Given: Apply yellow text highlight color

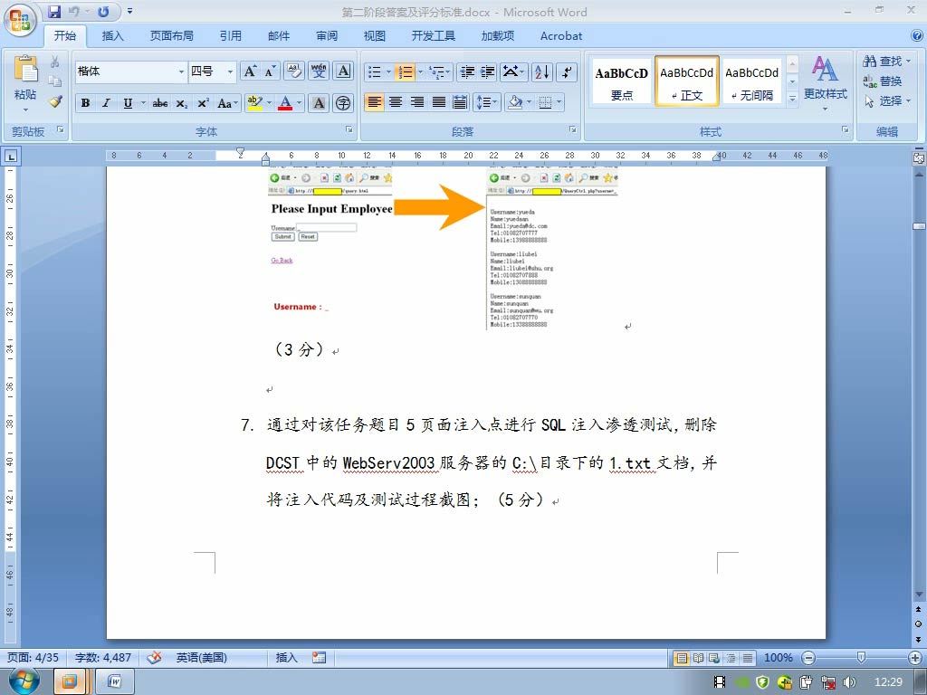Looking at the screenshot, I should click(254, 103).
